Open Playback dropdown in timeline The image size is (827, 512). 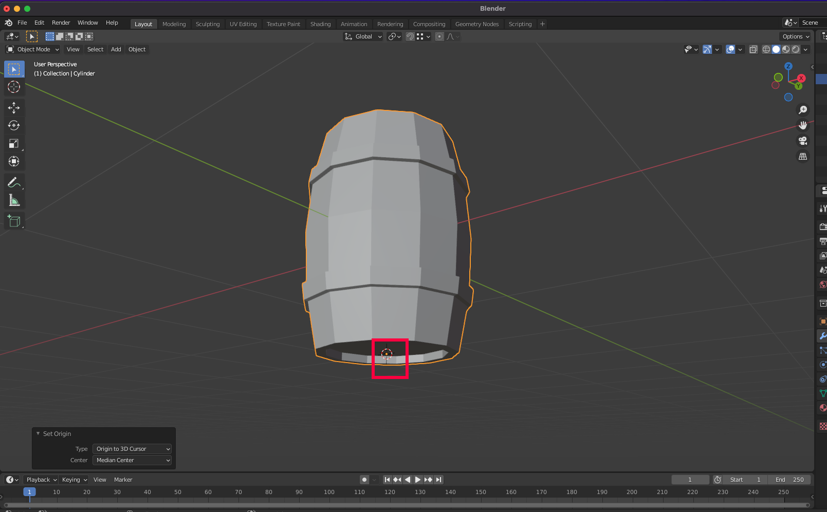coord(41,480)
